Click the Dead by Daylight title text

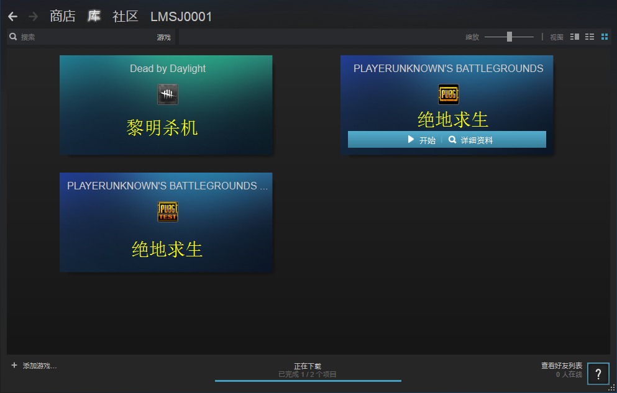[168, 68]
